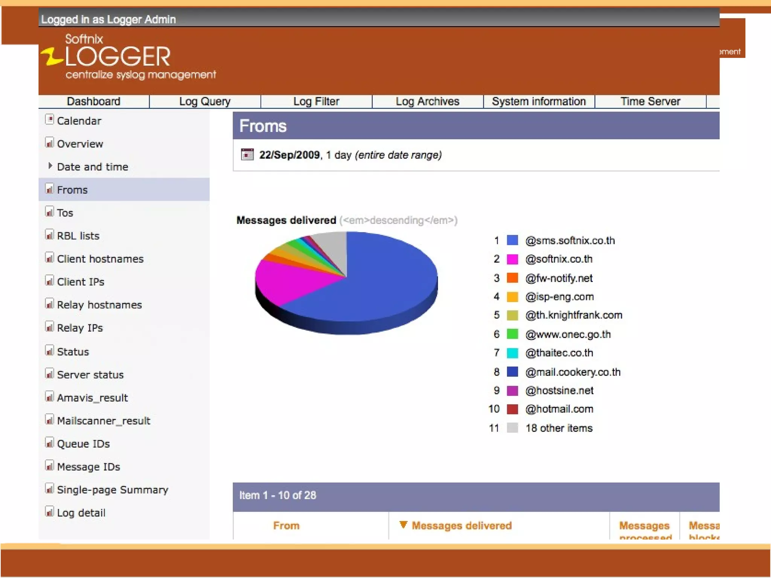
Task: Click the 22/Sep/2009 date link
Action: pos(289,155)
